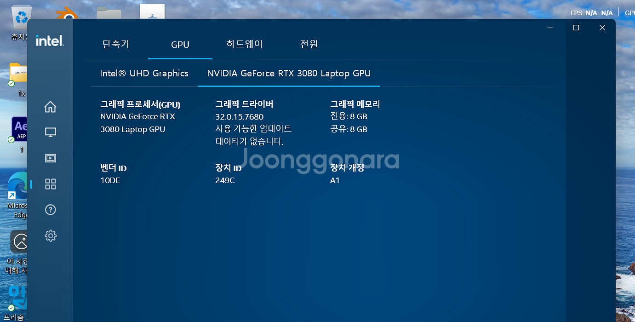Open the Help section via the question mark icon
Viewport: 635px width, 322px height.
click(x=50, y=209)
